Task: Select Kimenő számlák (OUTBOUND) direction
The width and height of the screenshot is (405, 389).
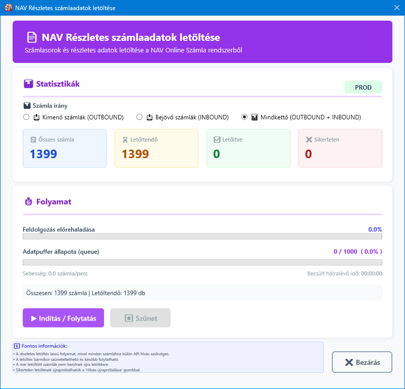Action: pos(26,117)
